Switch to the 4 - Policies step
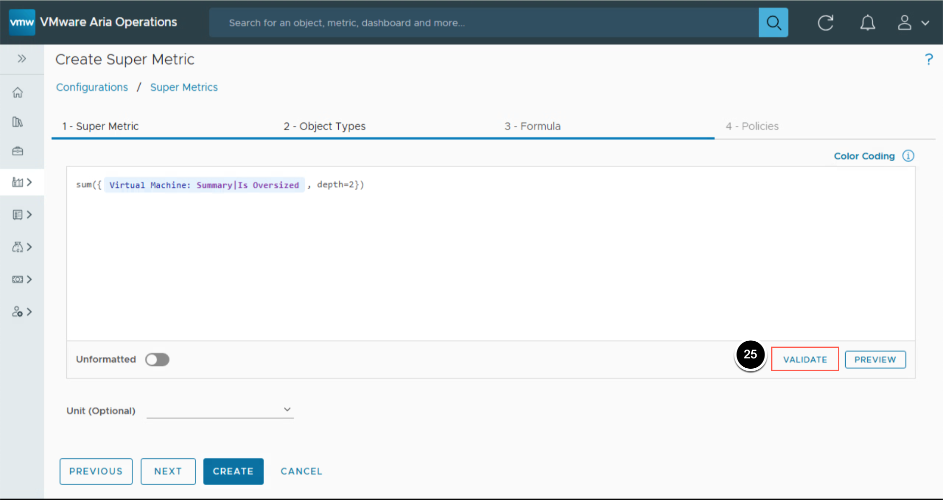Image resolution: width=943 pixels, height=500 pixels. (752, 126)
